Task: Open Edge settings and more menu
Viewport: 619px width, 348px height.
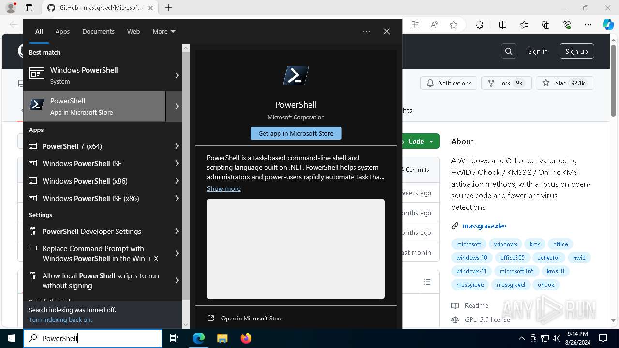Action: tap(588, 25)
